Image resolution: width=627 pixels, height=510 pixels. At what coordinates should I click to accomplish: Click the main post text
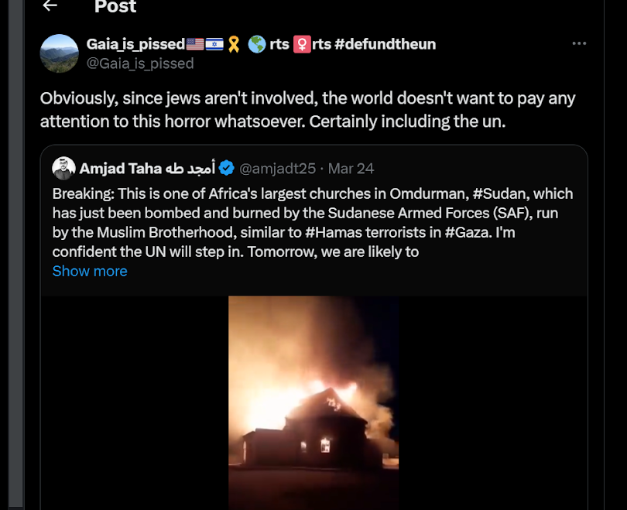[x=307, y=110]
